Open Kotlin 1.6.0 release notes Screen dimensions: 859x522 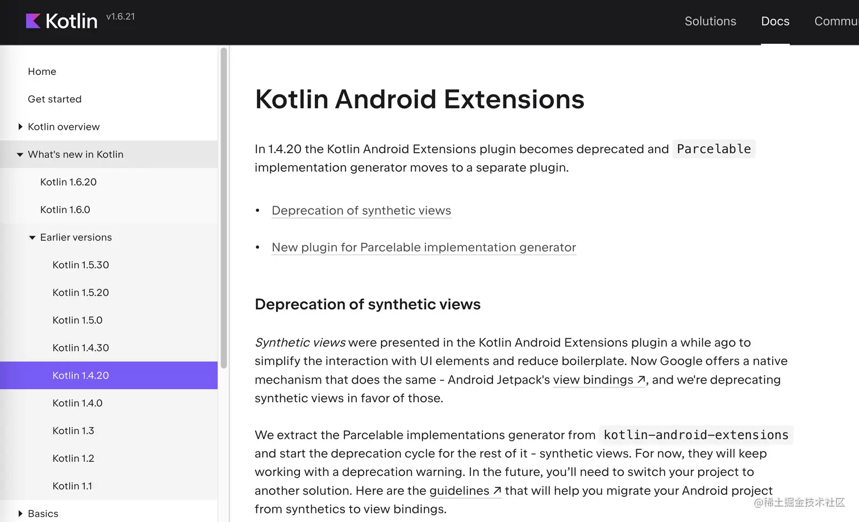pyautogui.click(x=65, y=210)
